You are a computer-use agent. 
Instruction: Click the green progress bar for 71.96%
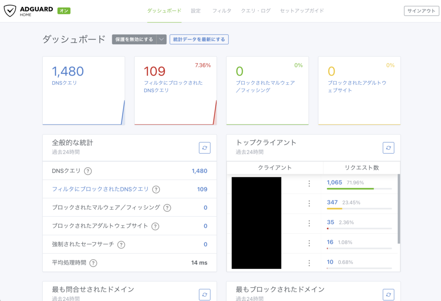(x=350, y=189)
